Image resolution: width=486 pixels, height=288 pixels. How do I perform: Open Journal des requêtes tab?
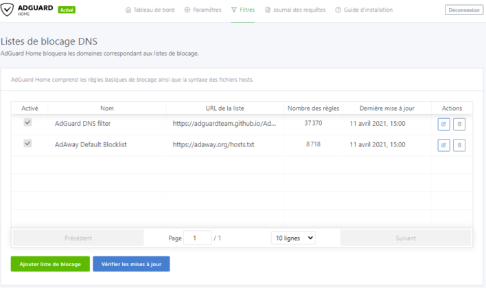[295, 10]
